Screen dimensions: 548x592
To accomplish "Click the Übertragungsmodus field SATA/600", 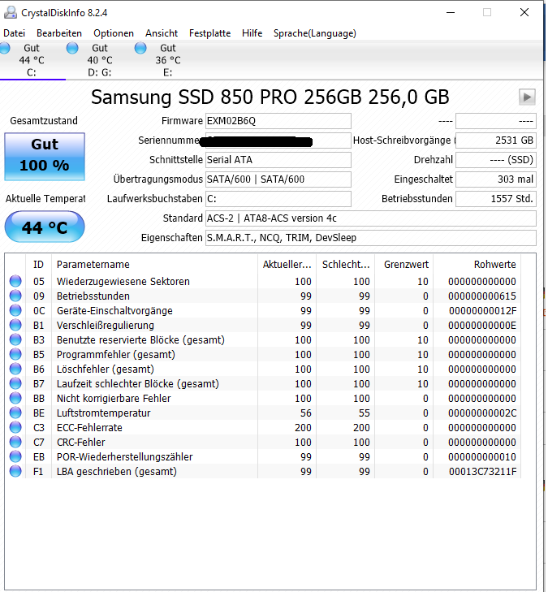I will click(x=278, y=179).
